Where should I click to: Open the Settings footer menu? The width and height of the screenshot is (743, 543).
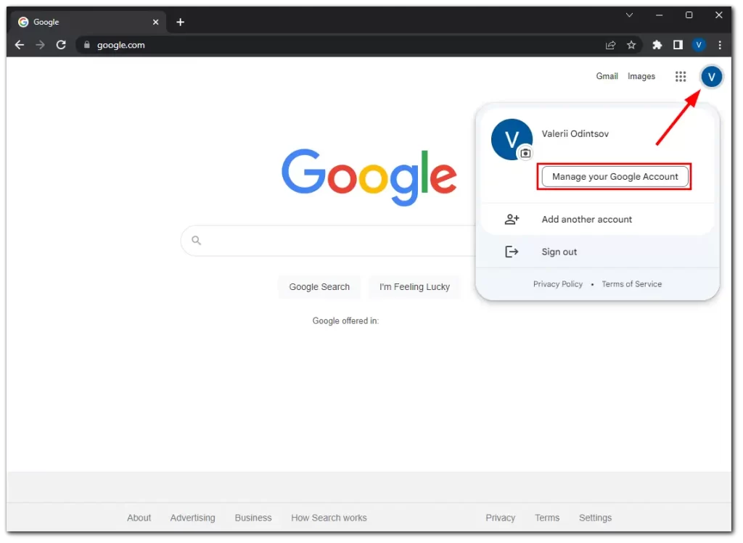click(x=596, y=518)
